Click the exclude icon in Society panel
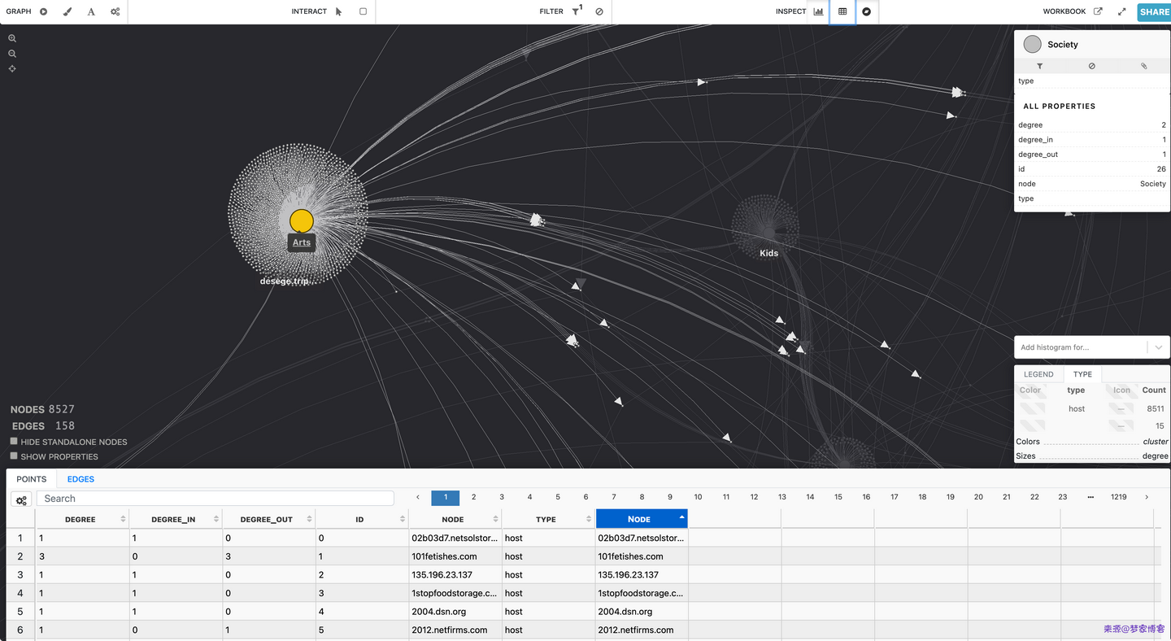1171x641 pixels. tap(1091, 66)
